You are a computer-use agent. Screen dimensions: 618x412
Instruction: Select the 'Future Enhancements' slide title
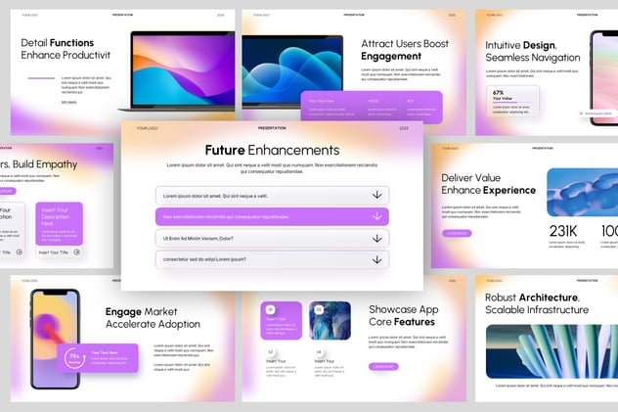[x=272, y=150]
